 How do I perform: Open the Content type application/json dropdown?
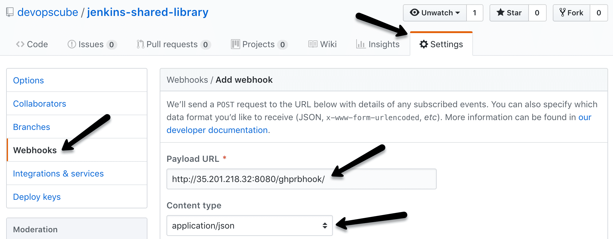click(250, 226)
